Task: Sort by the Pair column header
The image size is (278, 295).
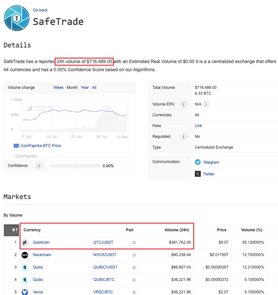Action: pyautogui.click(x=130, y=230)
